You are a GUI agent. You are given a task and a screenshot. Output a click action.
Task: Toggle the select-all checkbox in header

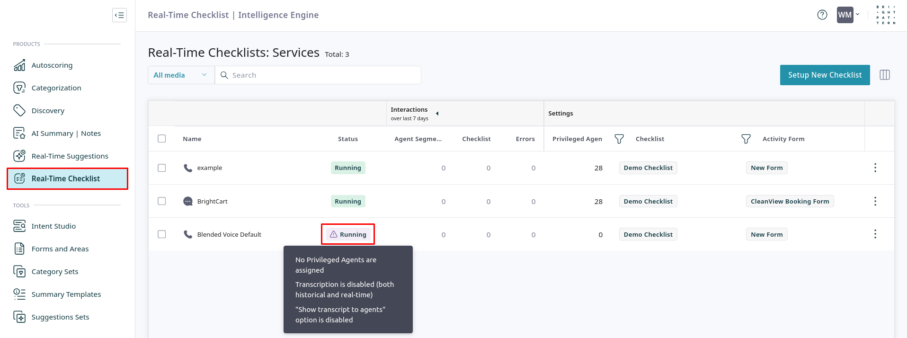tap(162, 139)
